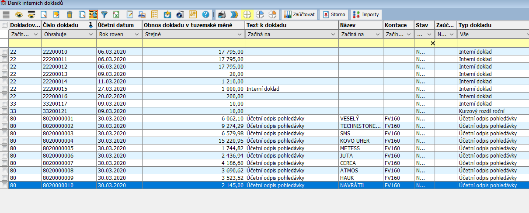Click the eye view-record icon

pyautogui.click(x=19, y=14)
